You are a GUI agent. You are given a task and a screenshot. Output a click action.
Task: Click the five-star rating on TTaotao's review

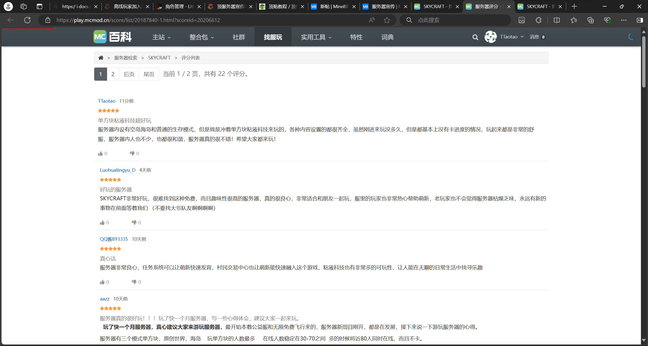108,111
